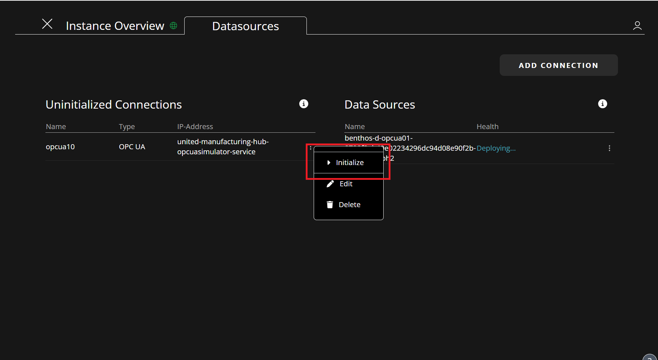Viewport: 658px width, 360px height.
Task: Click info icon next to Data Sources
Action: 602,104
